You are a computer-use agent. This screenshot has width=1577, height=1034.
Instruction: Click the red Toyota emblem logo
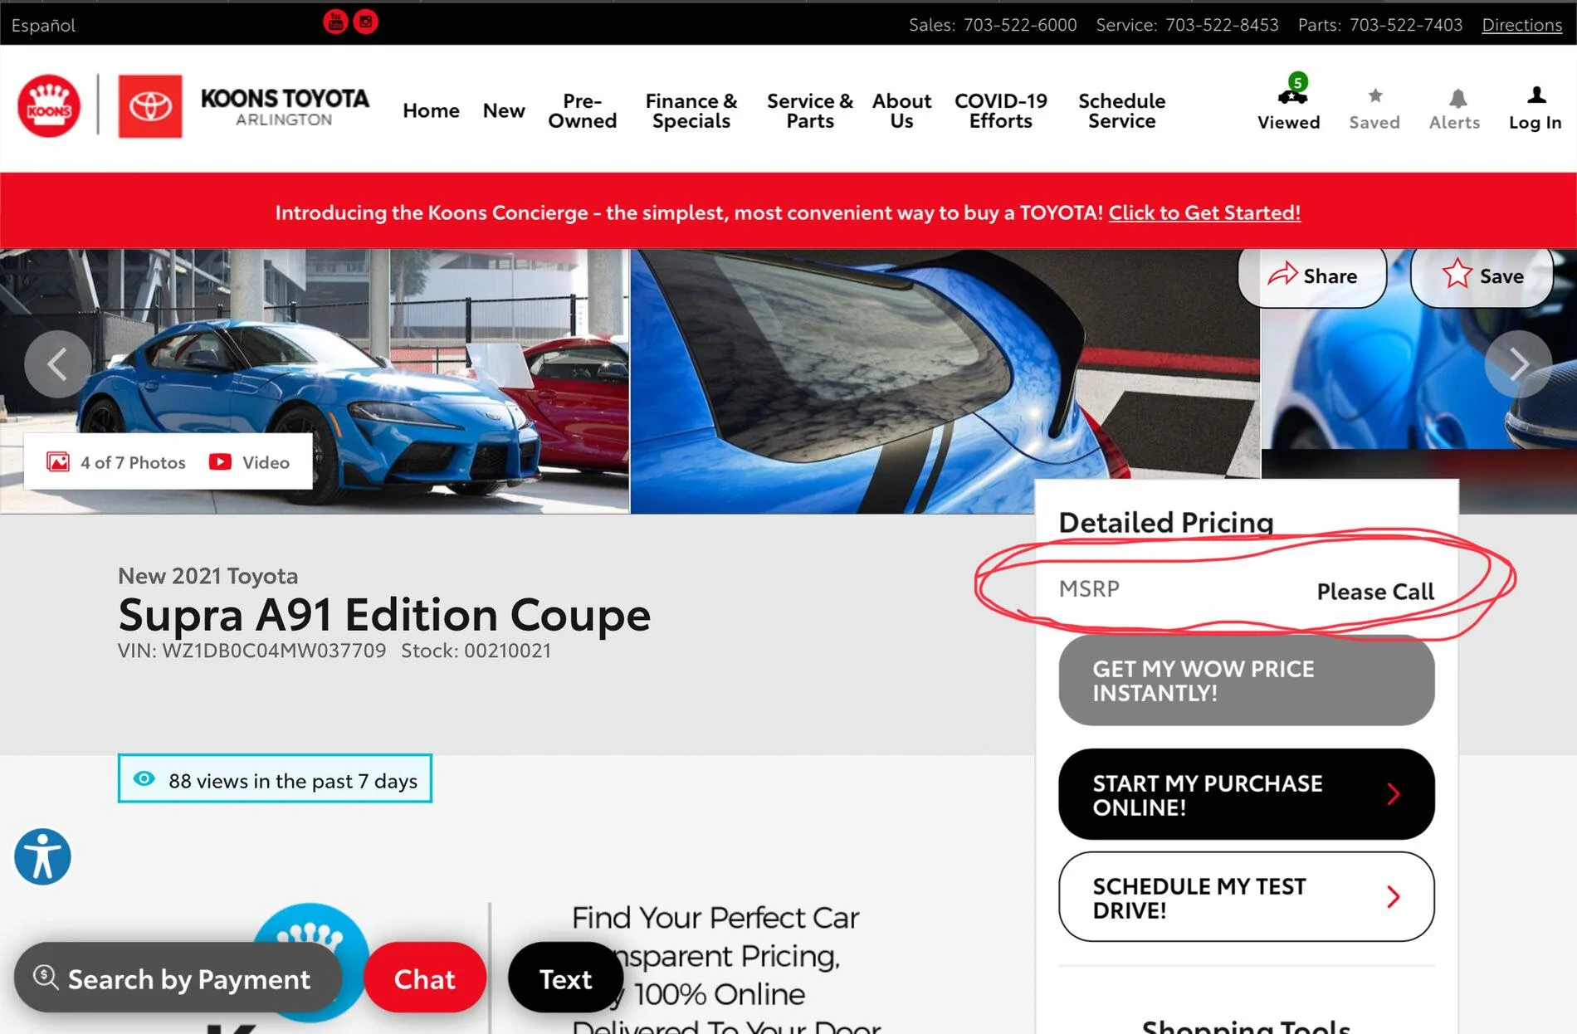[150, 106]
